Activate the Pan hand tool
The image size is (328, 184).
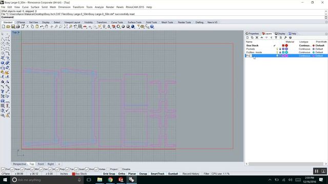coord(47,27)
